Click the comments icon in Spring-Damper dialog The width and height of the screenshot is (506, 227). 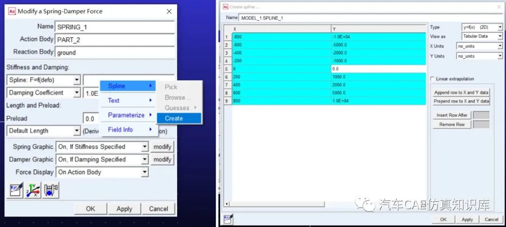pos(15,190)
